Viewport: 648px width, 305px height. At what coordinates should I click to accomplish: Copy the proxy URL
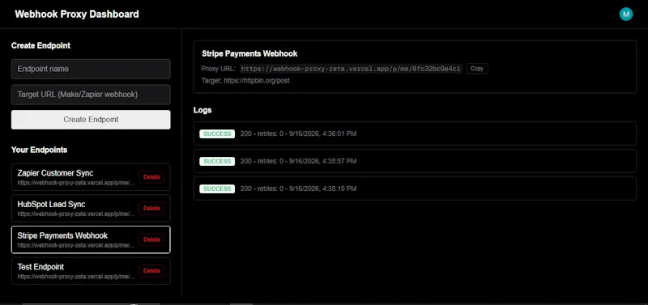477,69
